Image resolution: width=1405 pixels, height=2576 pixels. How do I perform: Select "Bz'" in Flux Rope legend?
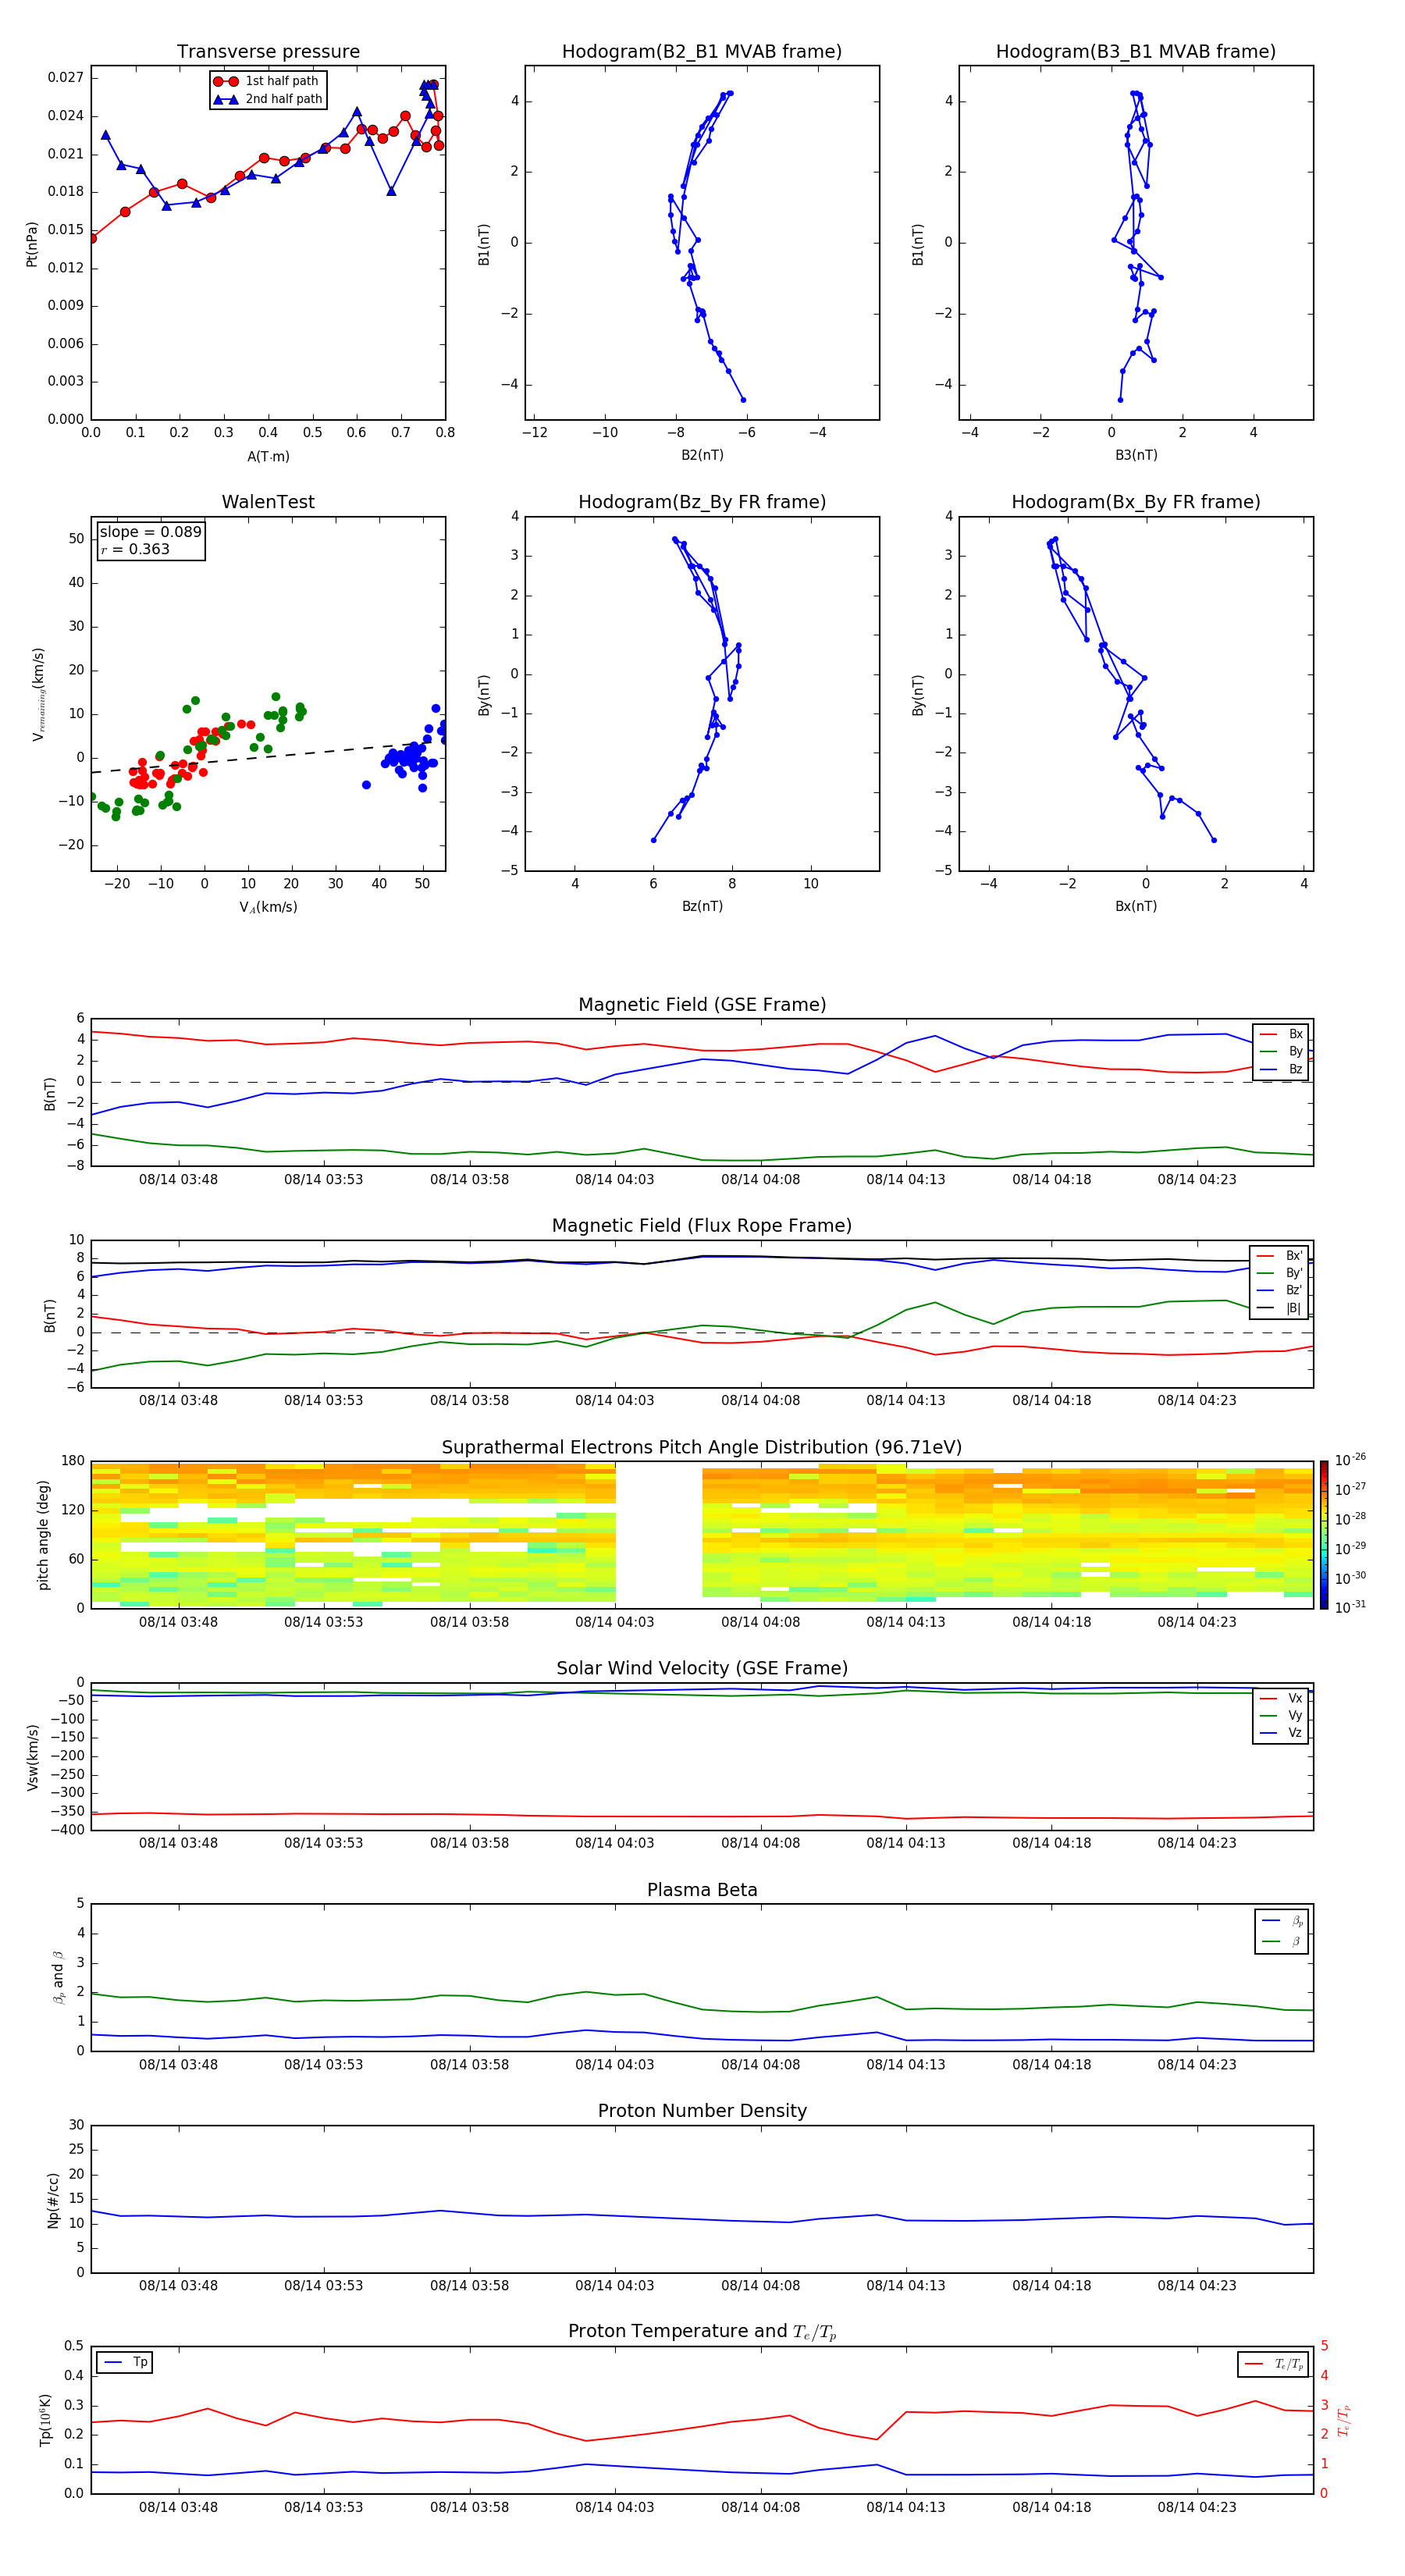(x=1280, y=1290)
